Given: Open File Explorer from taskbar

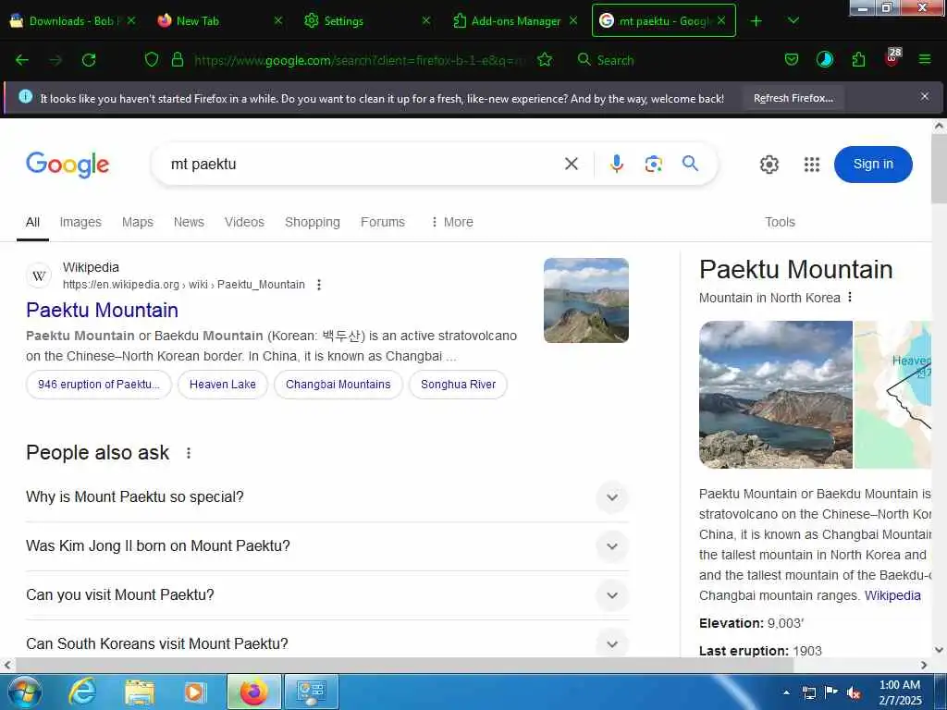Looking at the screenshot, I should pos(140,692).
